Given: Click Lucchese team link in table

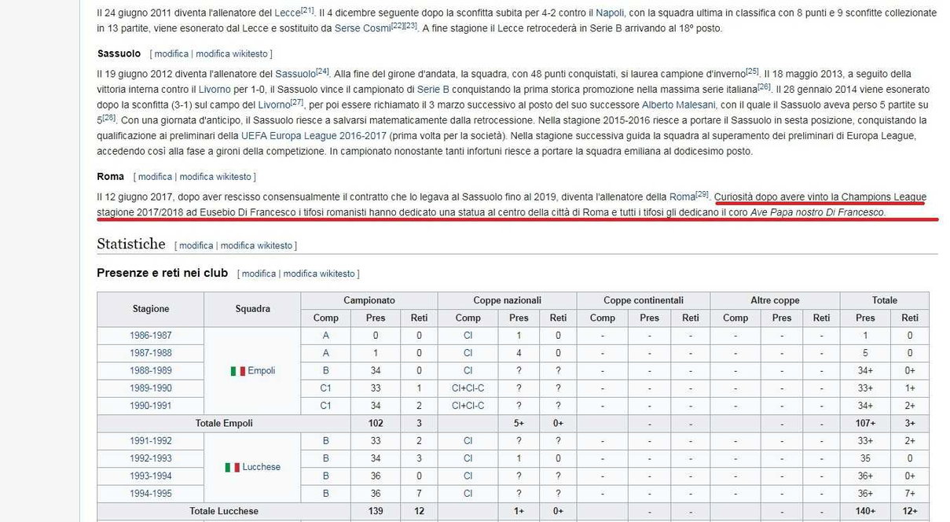Looking at the screenshot, I should [x=262, y=467].
